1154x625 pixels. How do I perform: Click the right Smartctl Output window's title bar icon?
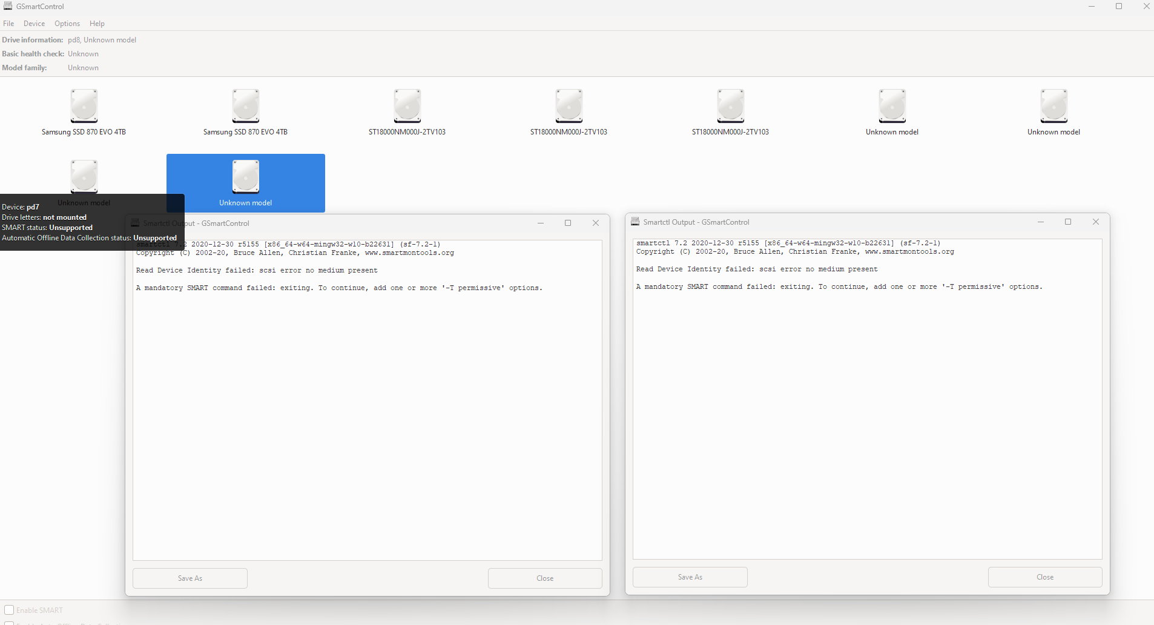635,222
